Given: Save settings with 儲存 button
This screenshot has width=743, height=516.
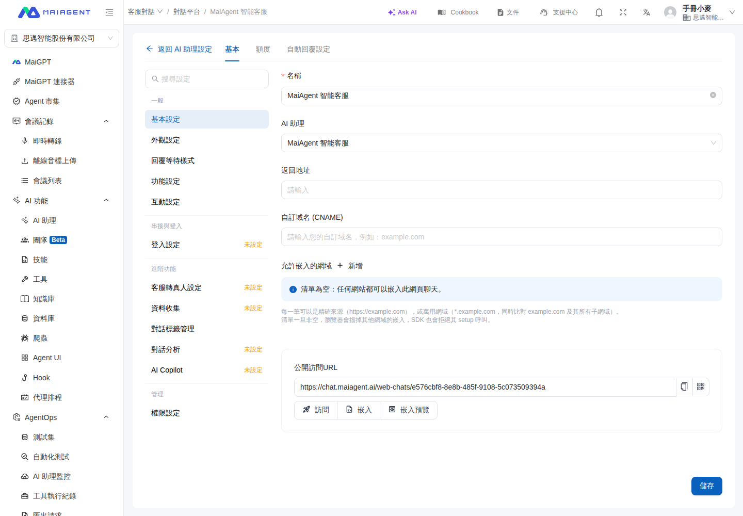Looking at the screenshot, I should click(x=706, y=486).
